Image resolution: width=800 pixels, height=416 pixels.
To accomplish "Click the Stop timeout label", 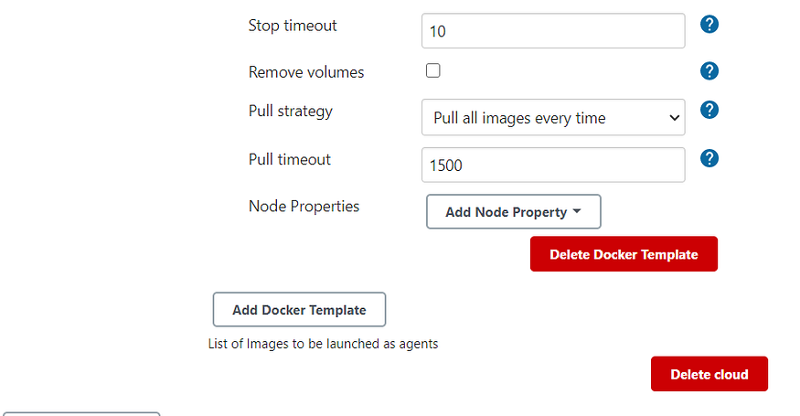I will [293, 26].
